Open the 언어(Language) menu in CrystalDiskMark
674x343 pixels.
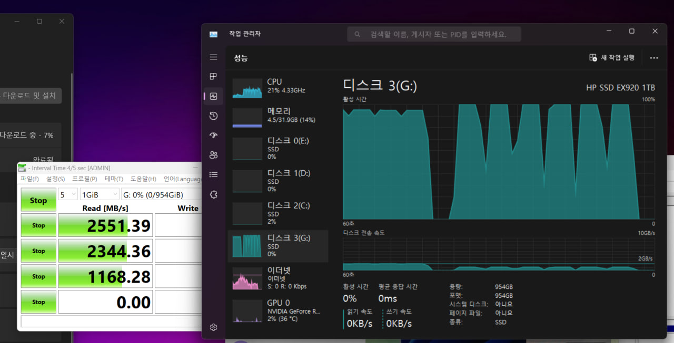[x=182, y=179]
